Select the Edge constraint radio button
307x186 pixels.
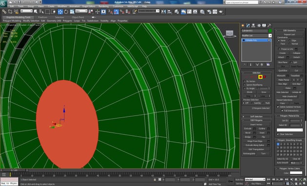289,40
